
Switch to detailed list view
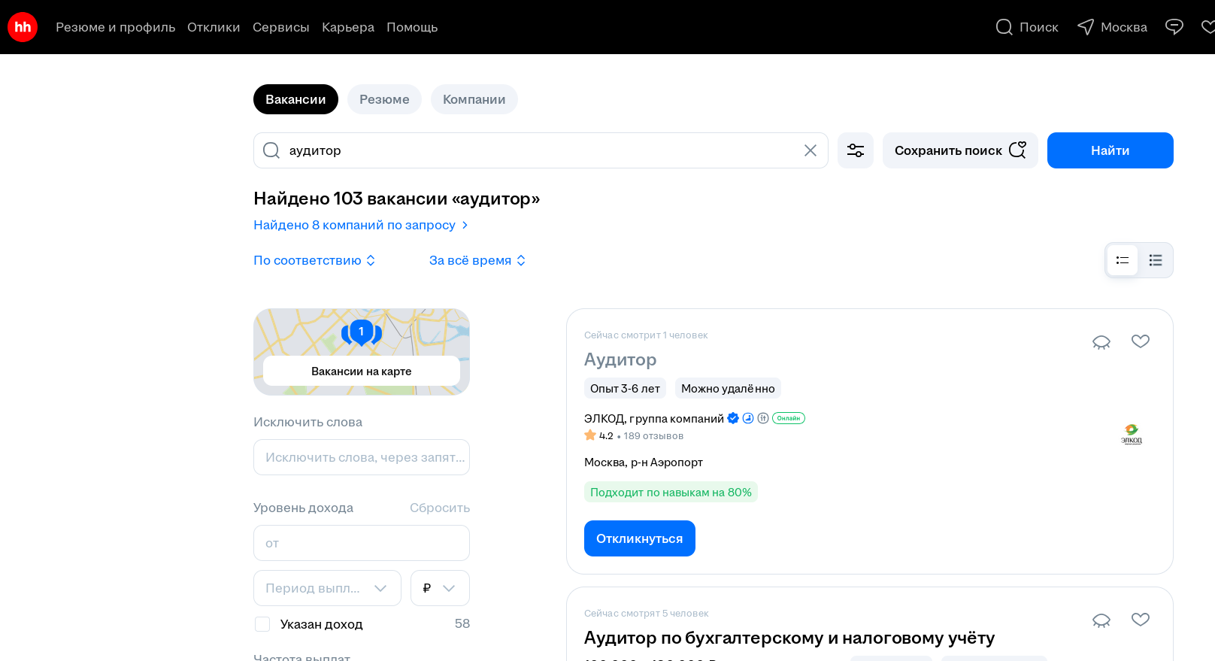1123,260
